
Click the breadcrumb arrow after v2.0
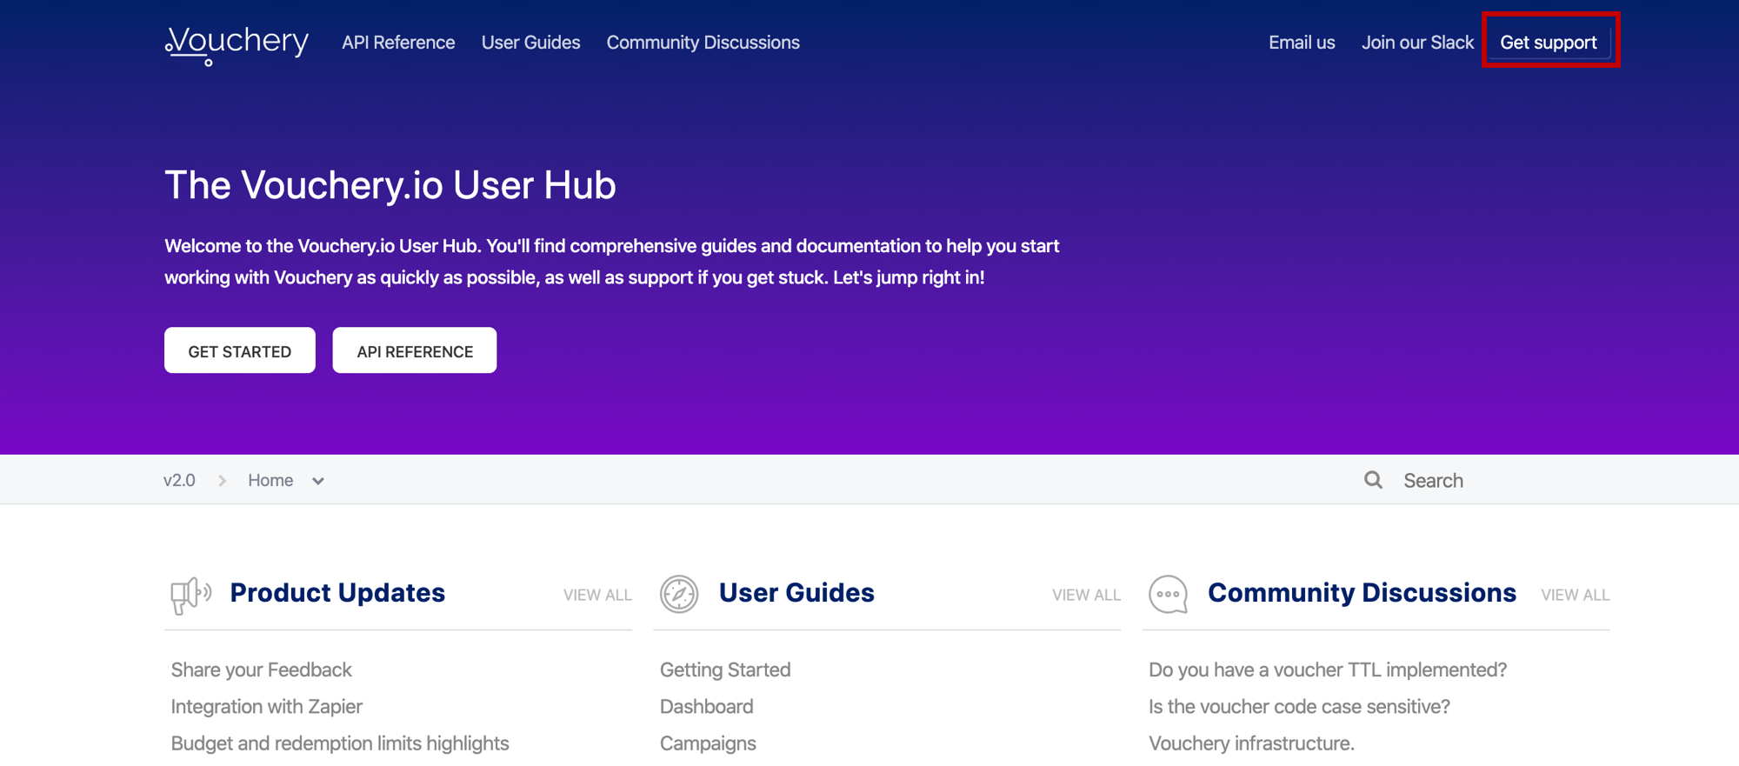click(x=223, y=481)
